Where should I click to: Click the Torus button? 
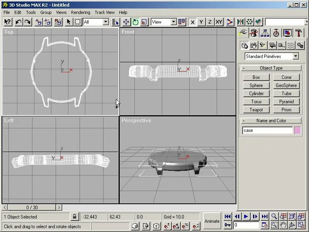point(256,102)
